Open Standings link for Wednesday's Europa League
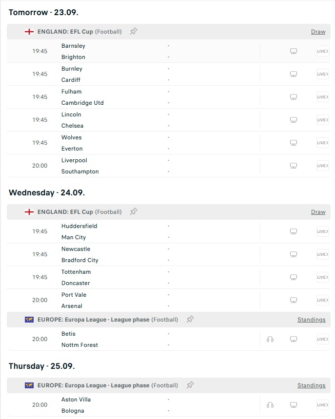 pyautogui.click(x=311, y=320)
